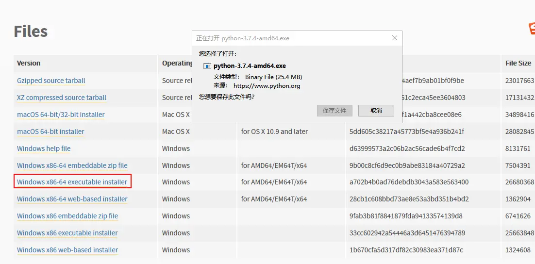
Task: Click file size 8131761
Action: (x=518, y=148)
